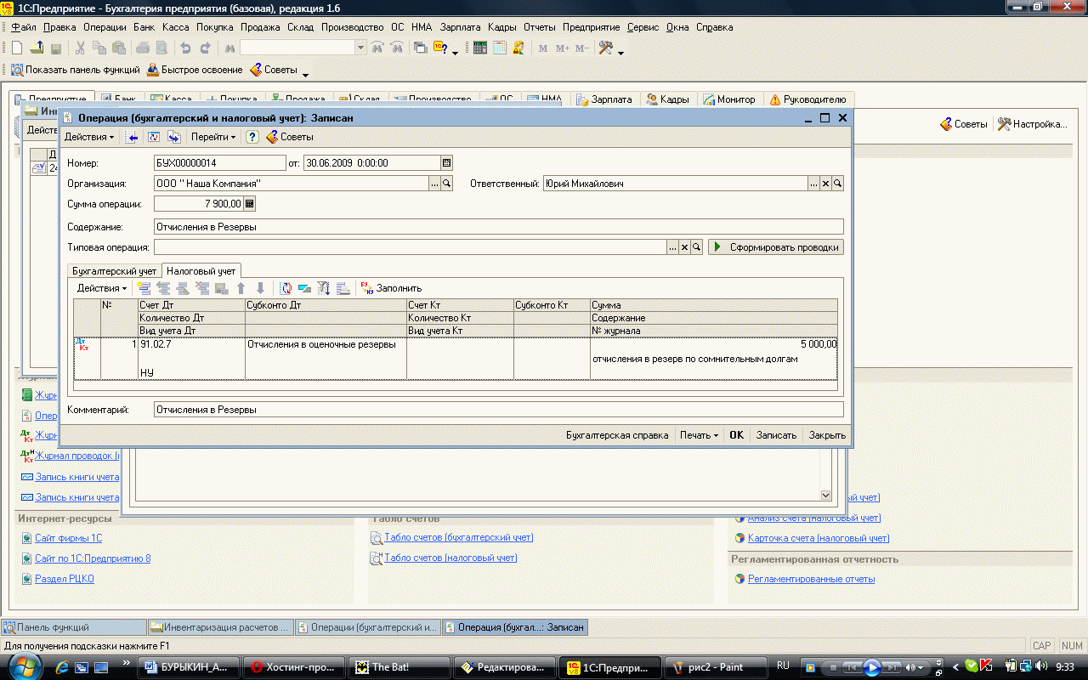This screenshot has width=1088, height=680.
Task: Click the binoculars Find icon beside search box
Action: pyautogui.click(x=229, y=48)
